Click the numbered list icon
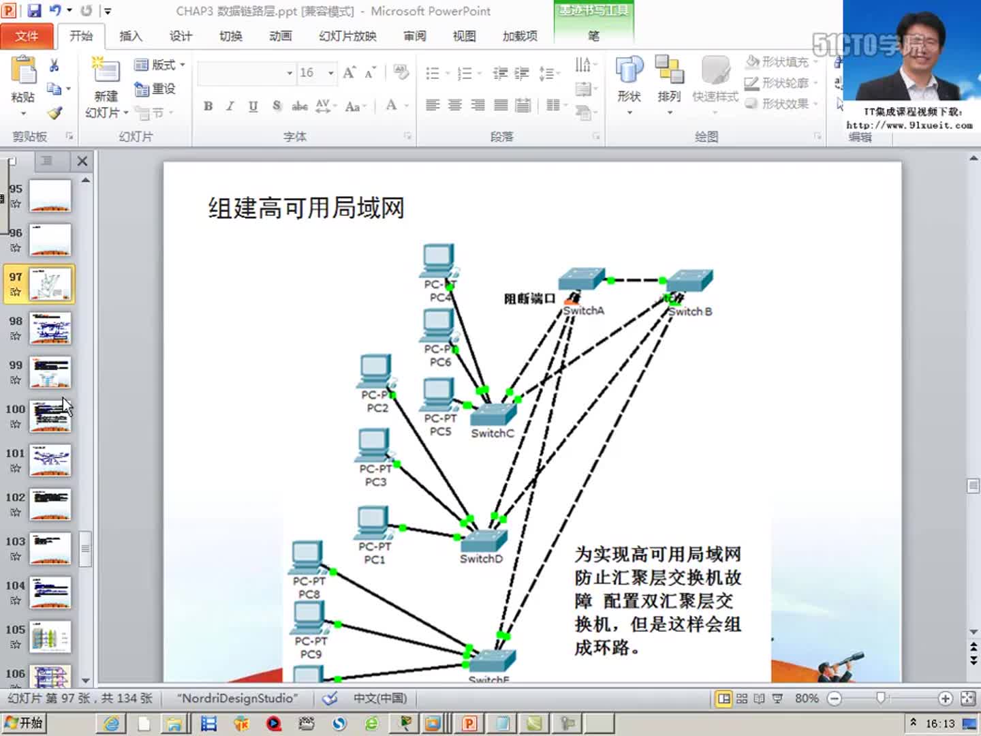This screenshot has height=736, width=981. (x=465, y=73)
